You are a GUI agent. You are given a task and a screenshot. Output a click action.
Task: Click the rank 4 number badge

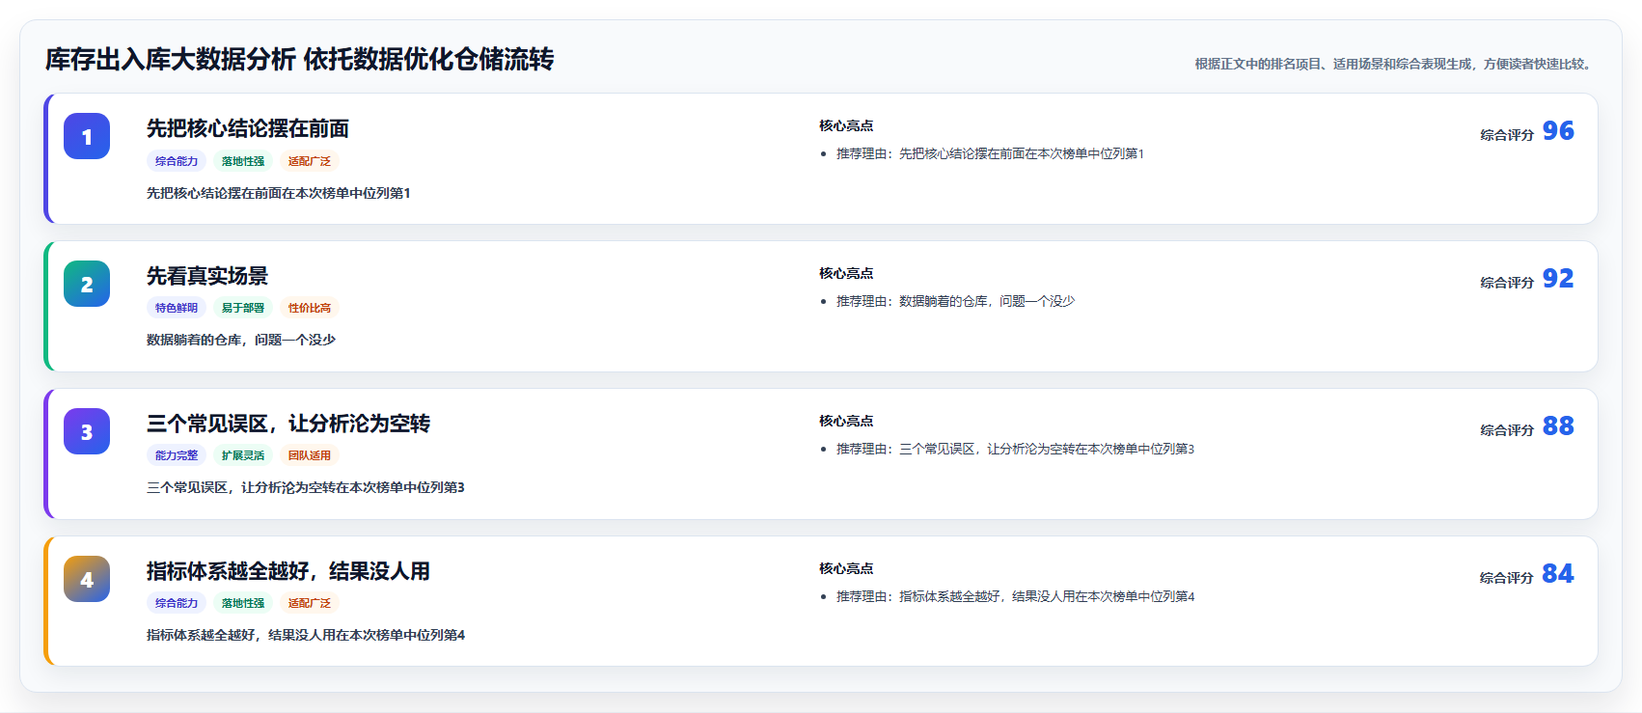87,579
